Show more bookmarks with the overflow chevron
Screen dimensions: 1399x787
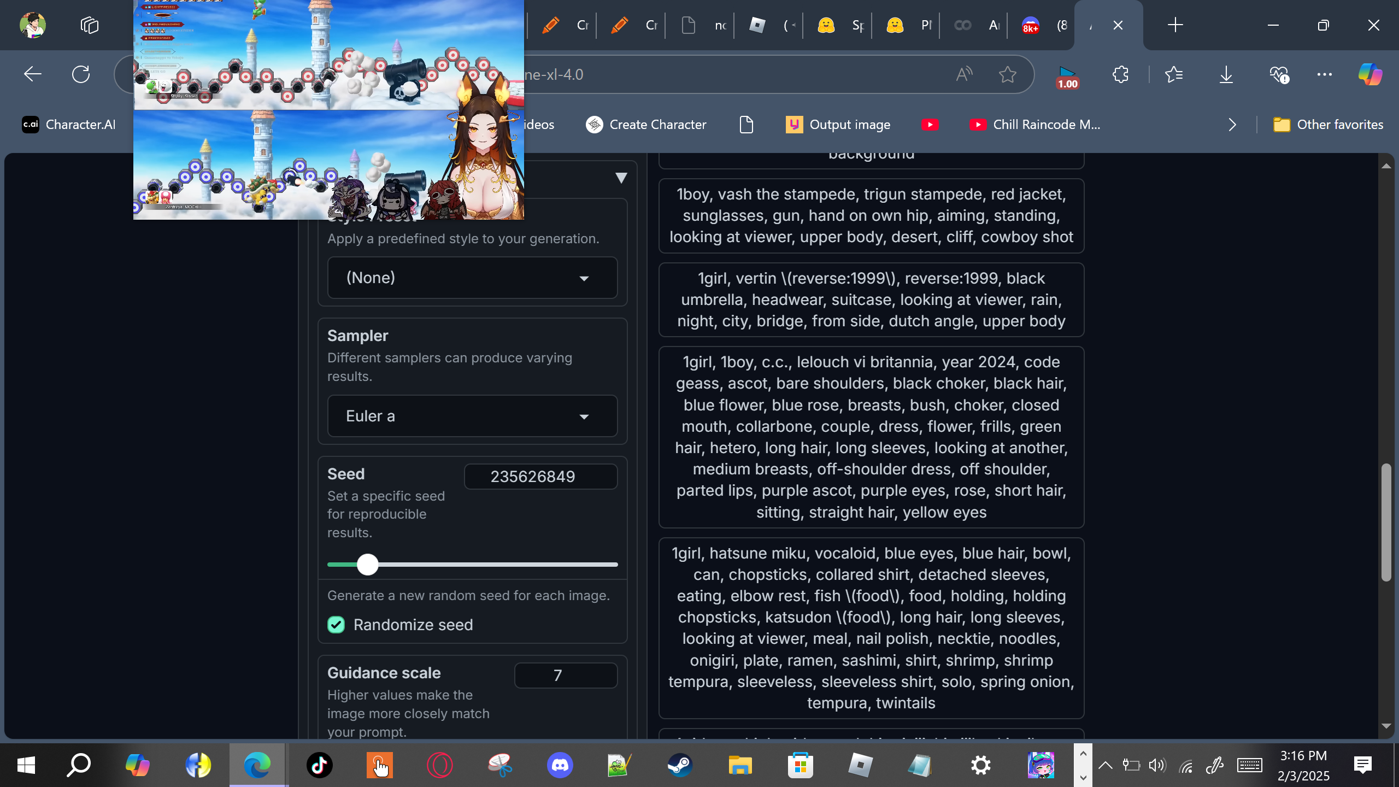coord(1232,125)
